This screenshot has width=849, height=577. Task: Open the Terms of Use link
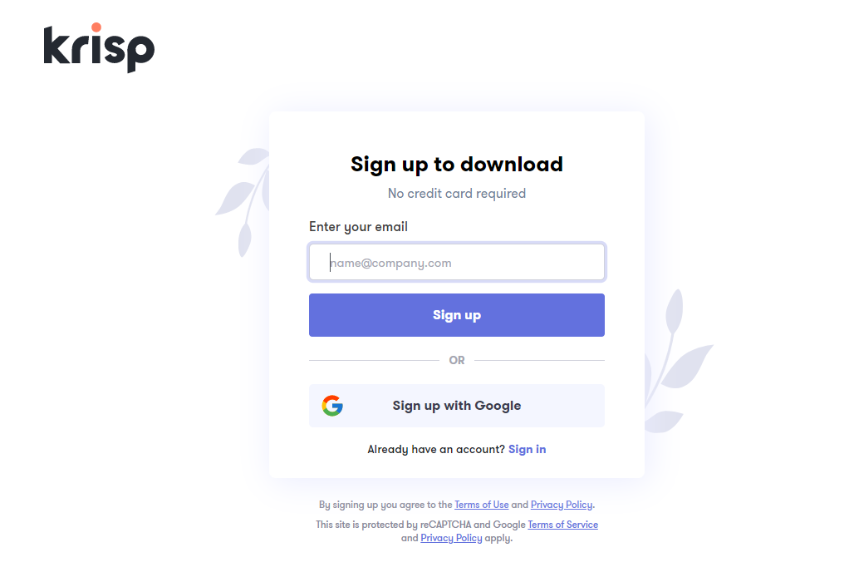click(x=481, y=505)
